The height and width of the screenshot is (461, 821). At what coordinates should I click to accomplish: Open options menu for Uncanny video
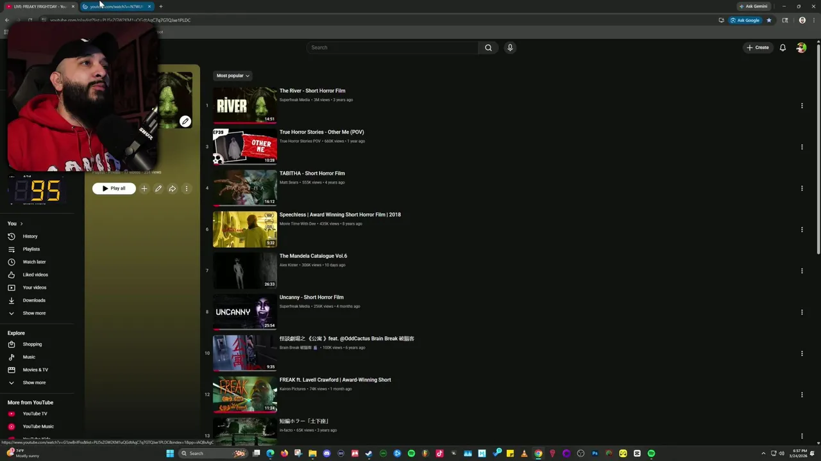[x=802, y=312]
